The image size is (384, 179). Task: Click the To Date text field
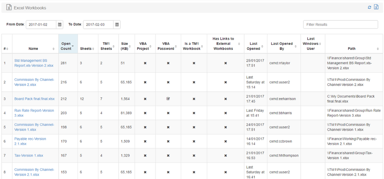(98, 25)
